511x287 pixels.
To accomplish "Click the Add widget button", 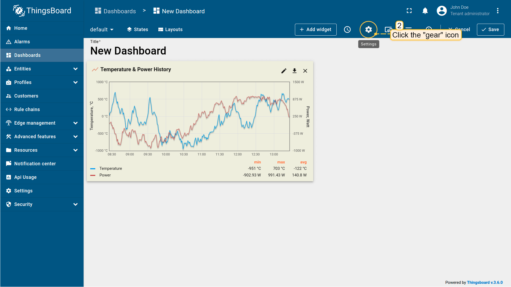I will [315, 29].
